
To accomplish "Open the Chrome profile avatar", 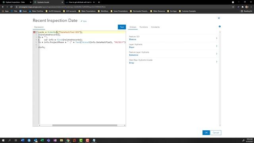I will point(247,7).
